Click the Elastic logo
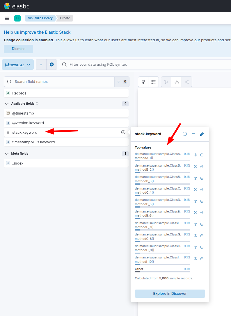 pos(16,6)
